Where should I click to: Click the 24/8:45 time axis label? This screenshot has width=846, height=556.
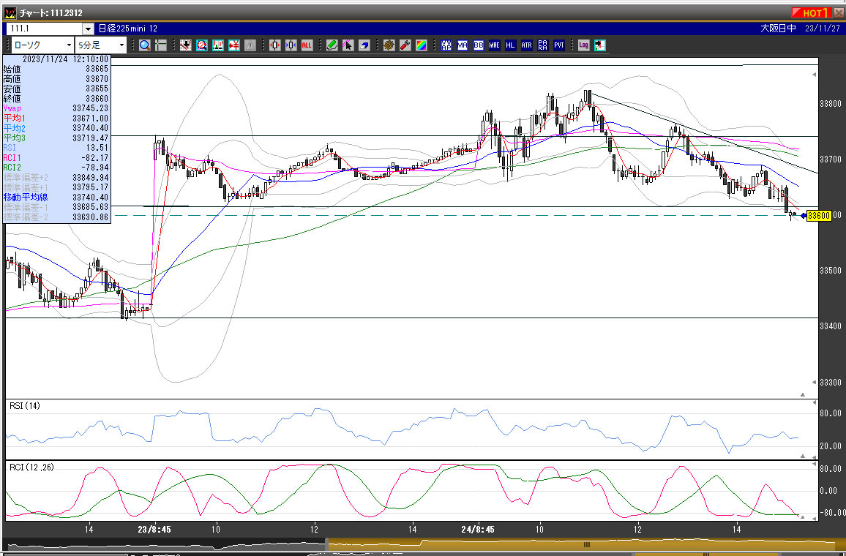[x=478, y=530]
